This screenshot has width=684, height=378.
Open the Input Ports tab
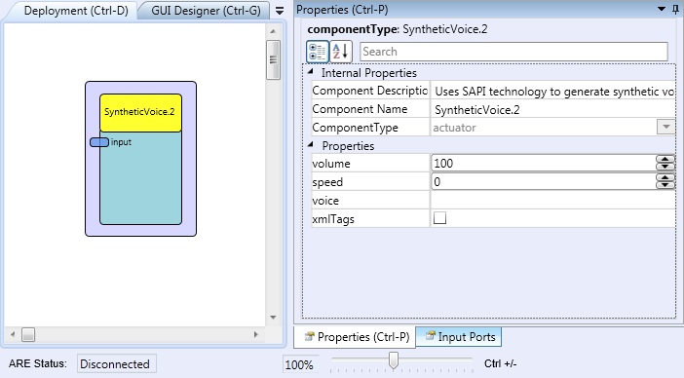459,337
